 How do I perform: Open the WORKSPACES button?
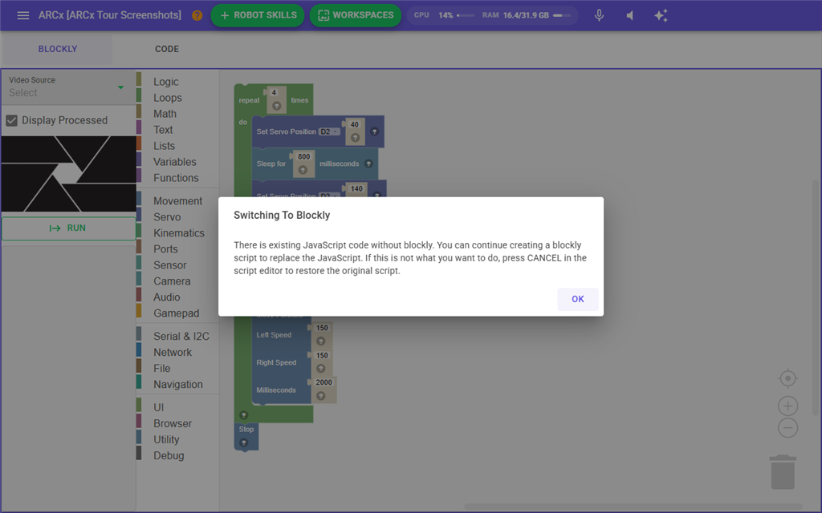[356, 15]
